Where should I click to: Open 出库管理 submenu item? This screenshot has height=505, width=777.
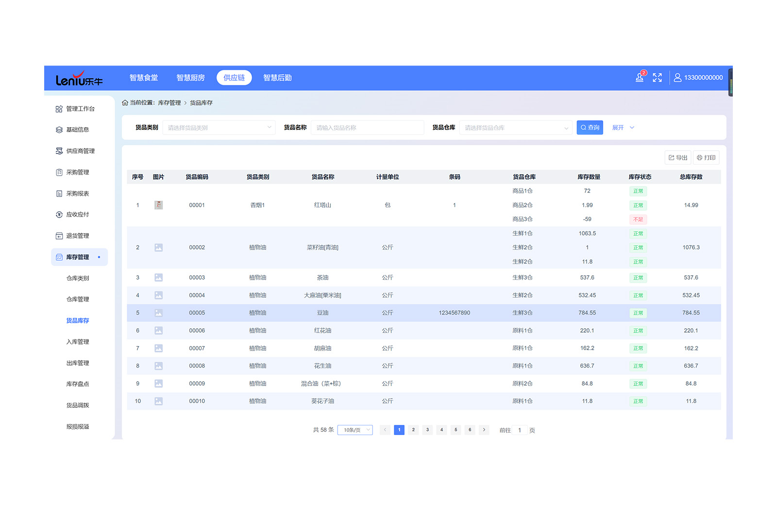(78, 363)
